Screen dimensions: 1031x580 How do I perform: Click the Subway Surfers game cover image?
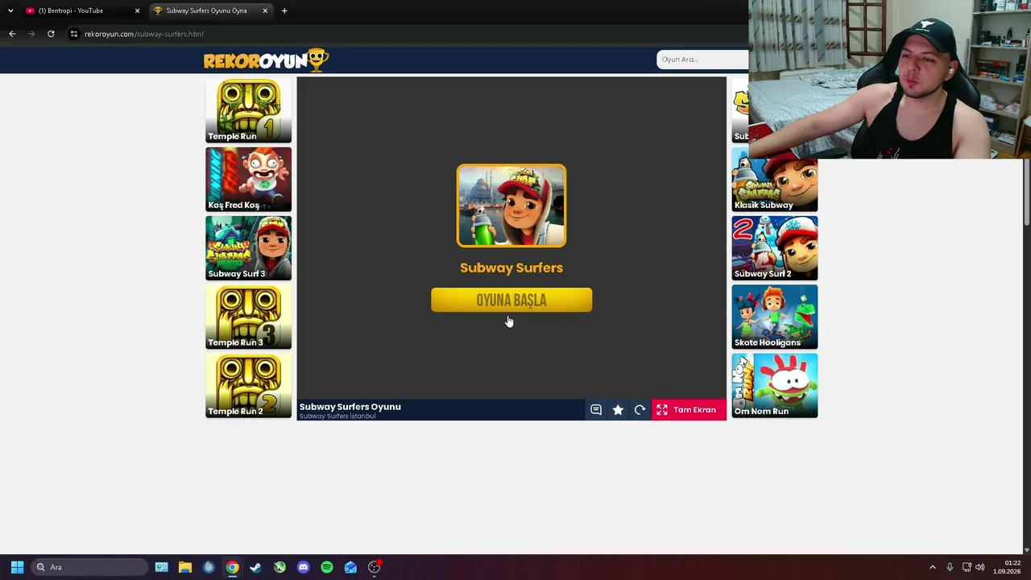[511, 205]
